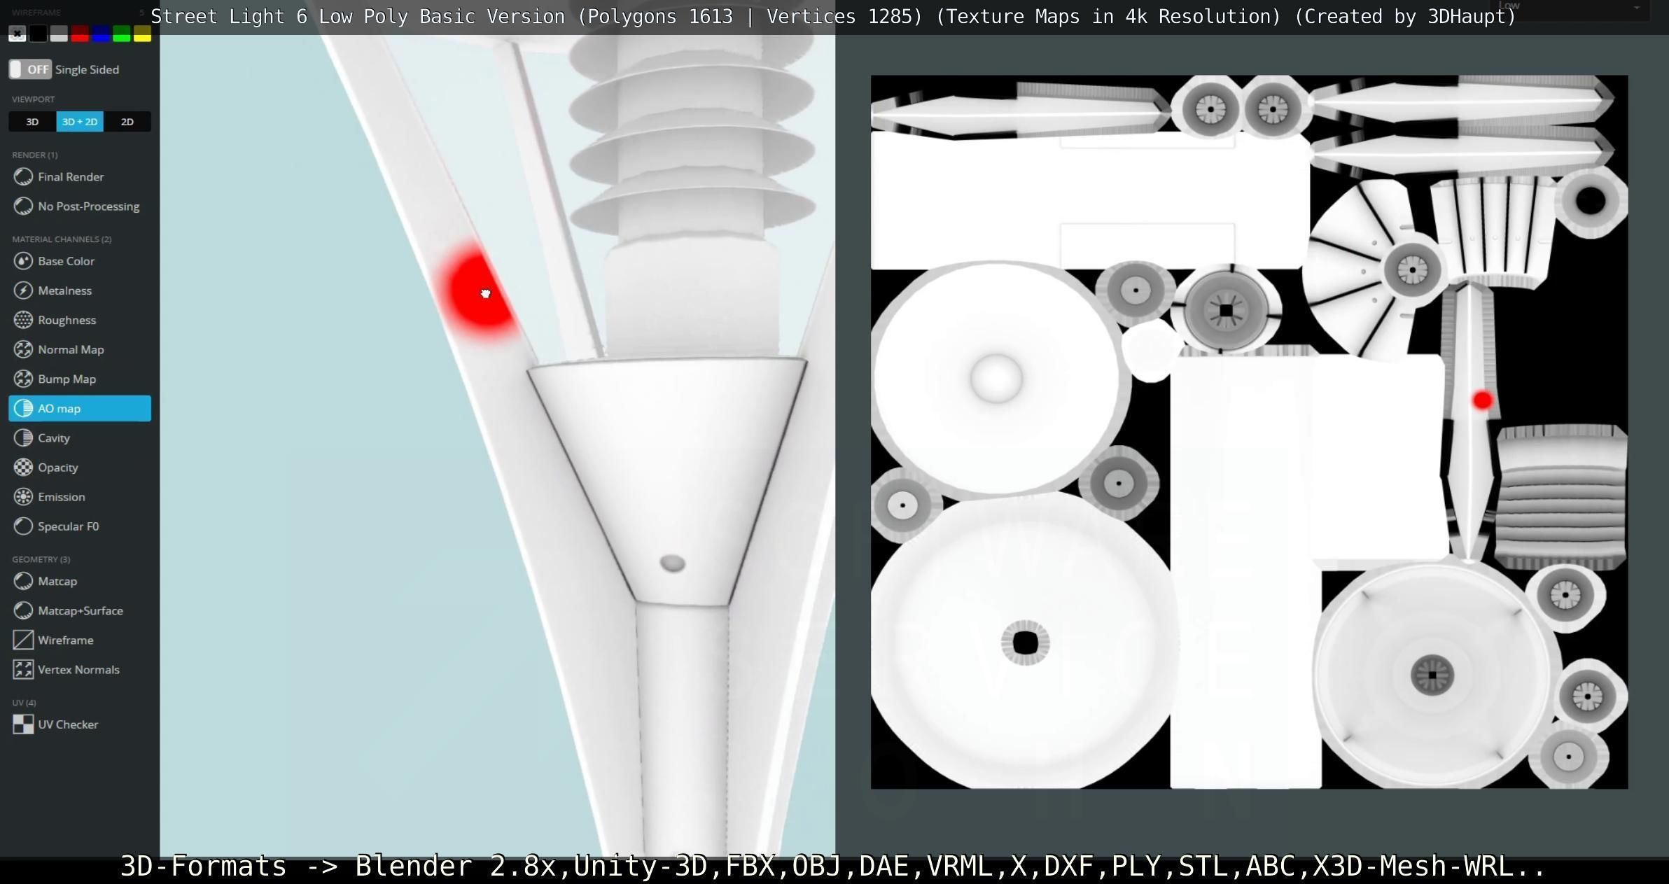The width and height of the screenshot is (1669, 884).
Task: Pick the red wireframe color
Action: (80, 34)
